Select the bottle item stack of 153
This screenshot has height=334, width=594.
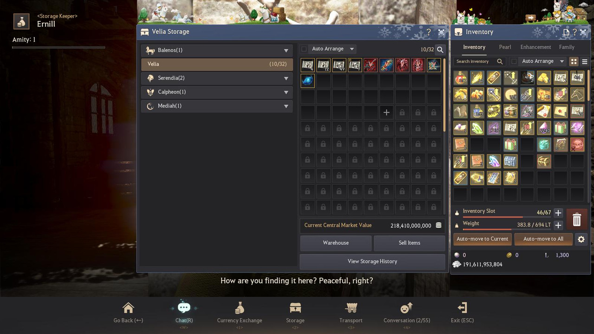[x=477, y=111]
